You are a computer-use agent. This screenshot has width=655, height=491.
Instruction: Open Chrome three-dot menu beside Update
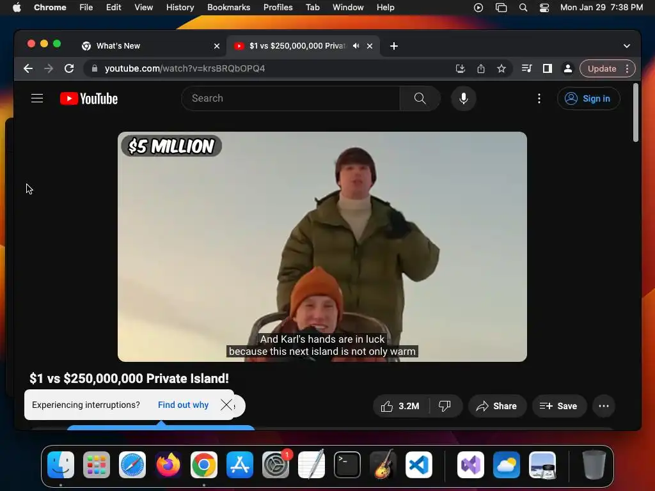click(x=627, y=68)
